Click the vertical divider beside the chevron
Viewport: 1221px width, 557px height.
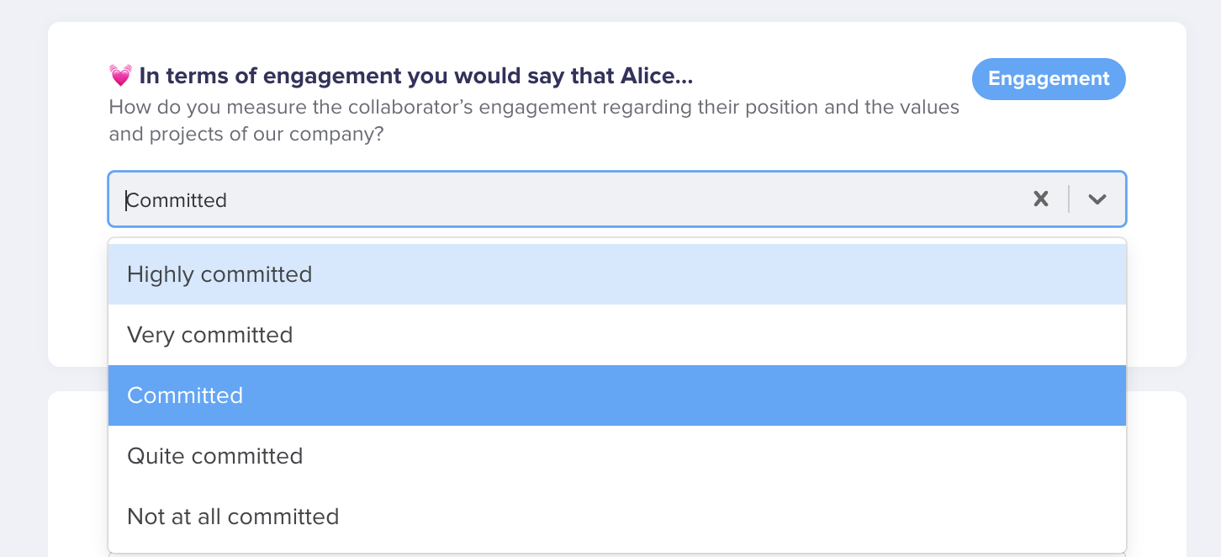click(x=1069, y=199)
